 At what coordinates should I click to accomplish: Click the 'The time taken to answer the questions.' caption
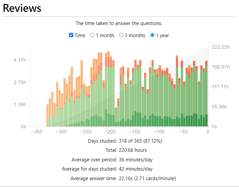coord(119,23)
